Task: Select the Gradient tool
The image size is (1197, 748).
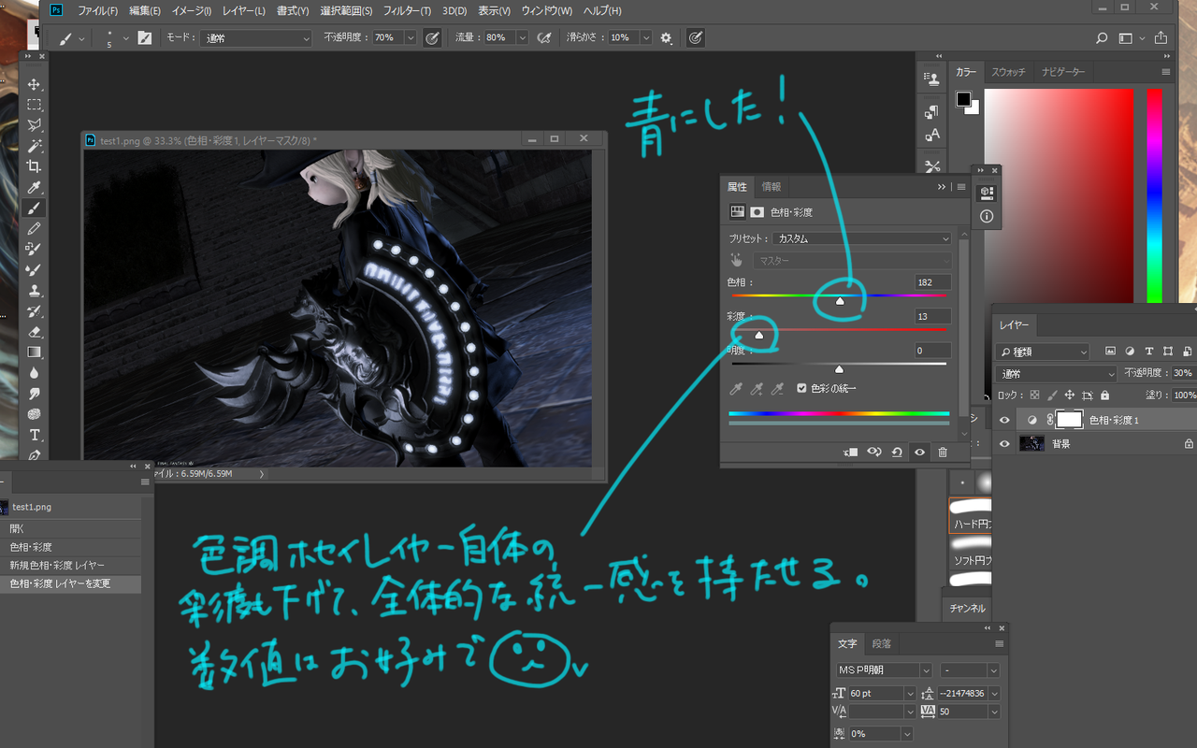Action: pyautogui.click(x=35, y=352)
